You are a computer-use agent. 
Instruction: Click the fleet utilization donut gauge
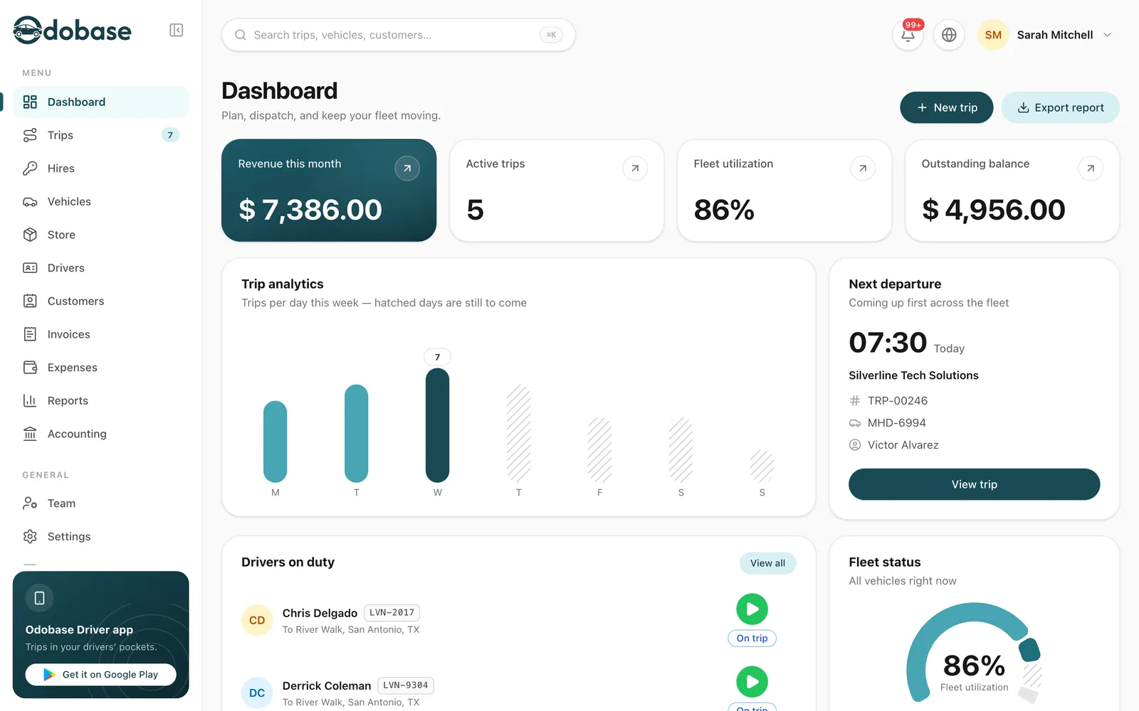tap(974, 654)
